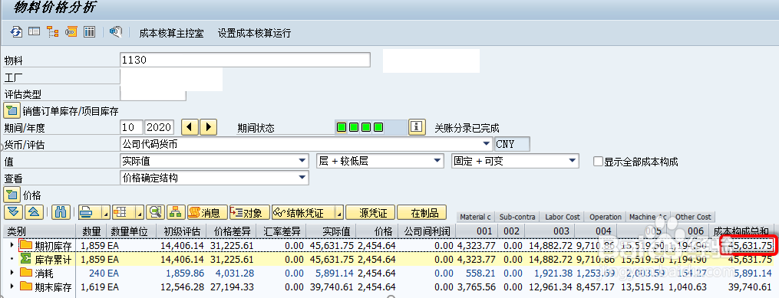Image resolution: width=779 pixels, height=298 pixels.
Task: Expand the 期末库存 tree row
Action: 12,287
